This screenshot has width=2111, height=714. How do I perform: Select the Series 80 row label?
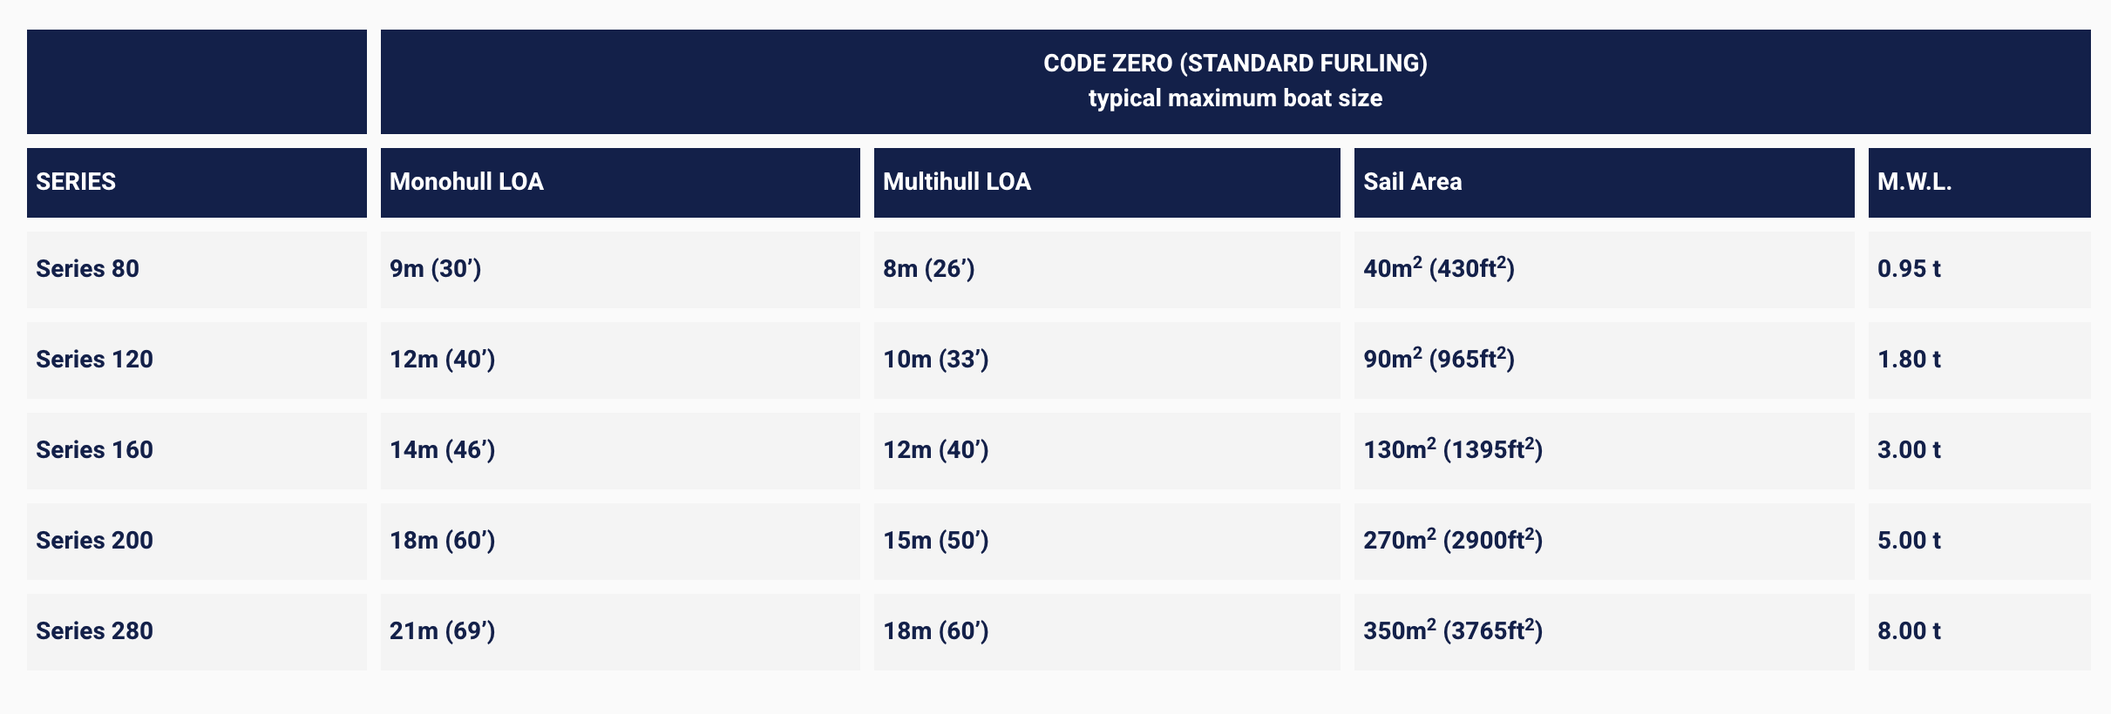[x=87, y=269]
